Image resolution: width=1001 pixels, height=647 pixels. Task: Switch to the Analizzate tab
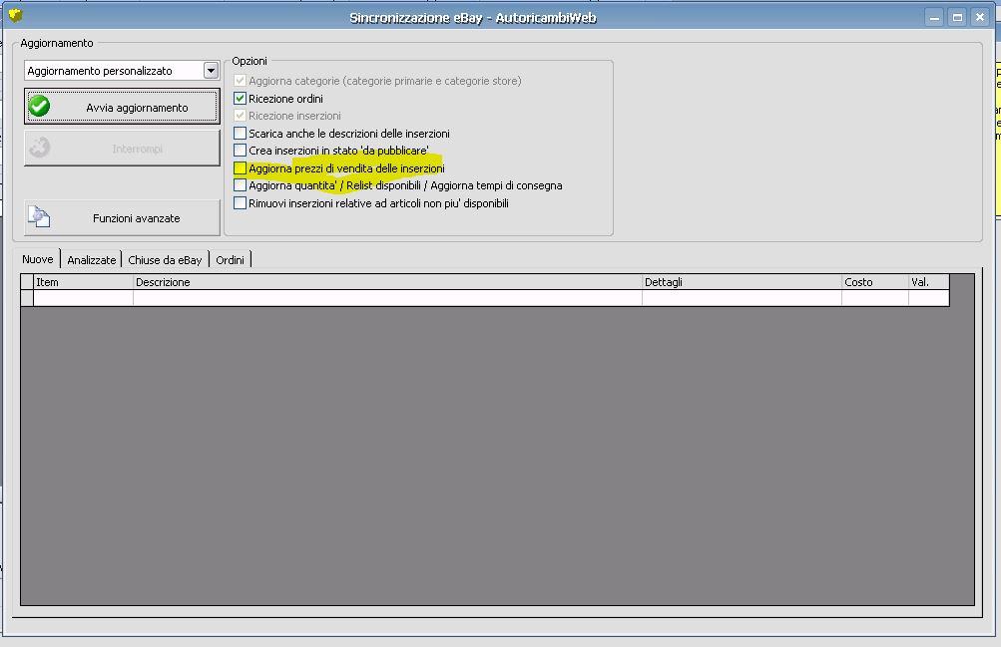pyautogui.click(x=91, y=260)
